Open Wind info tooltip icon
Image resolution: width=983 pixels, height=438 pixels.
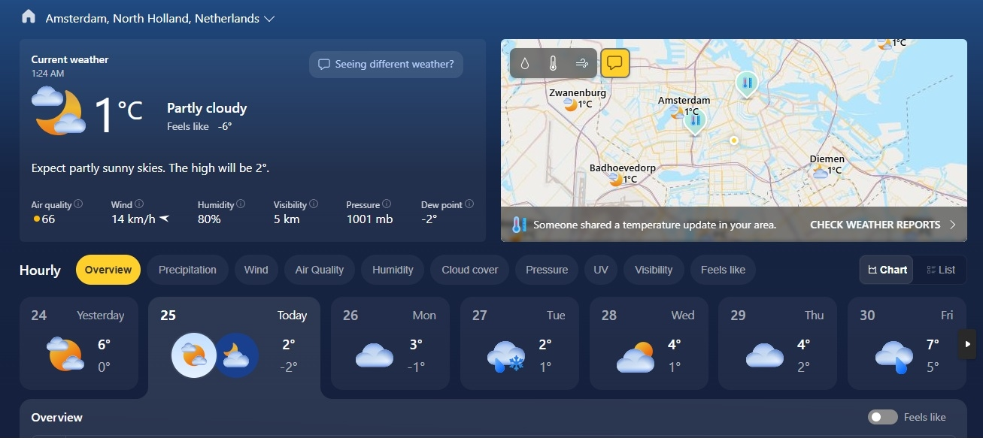(139, 204)
